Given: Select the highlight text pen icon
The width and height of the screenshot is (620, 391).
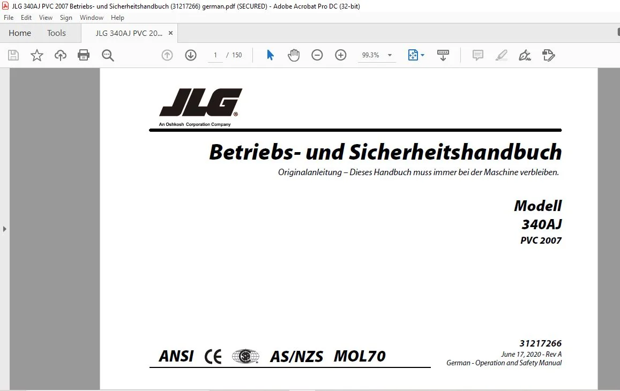Looking at the screenshot, I should 502,55.
